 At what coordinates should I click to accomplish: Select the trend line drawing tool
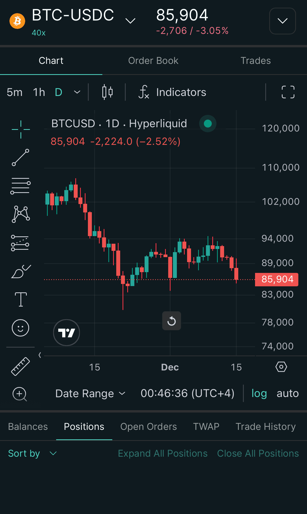click(x=20, y=157)
